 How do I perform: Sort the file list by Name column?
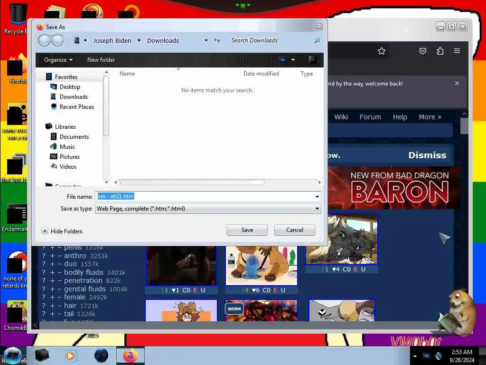[x=127, y=74]
